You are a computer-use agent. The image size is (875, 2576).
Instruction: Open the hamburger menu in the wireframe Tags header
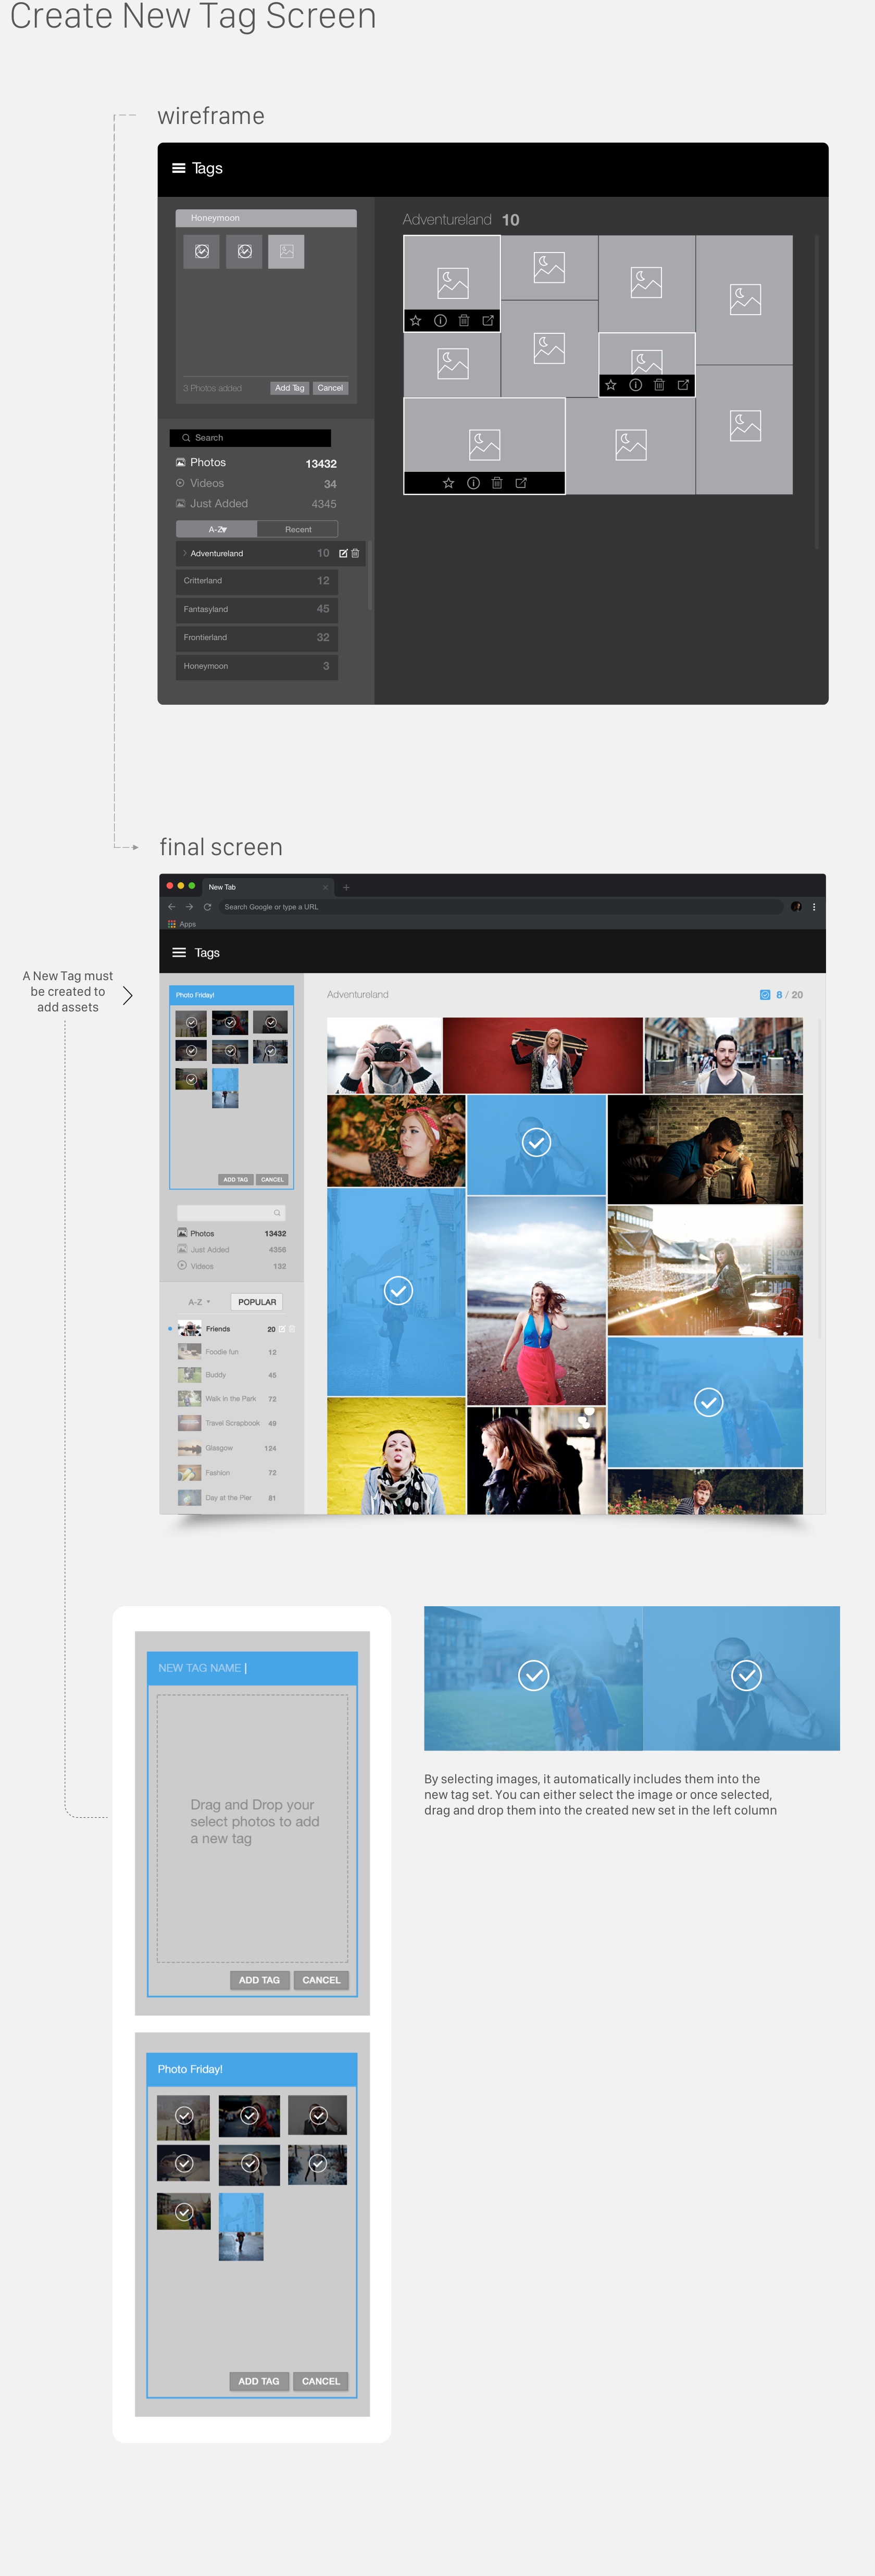(x=179, y=168)
